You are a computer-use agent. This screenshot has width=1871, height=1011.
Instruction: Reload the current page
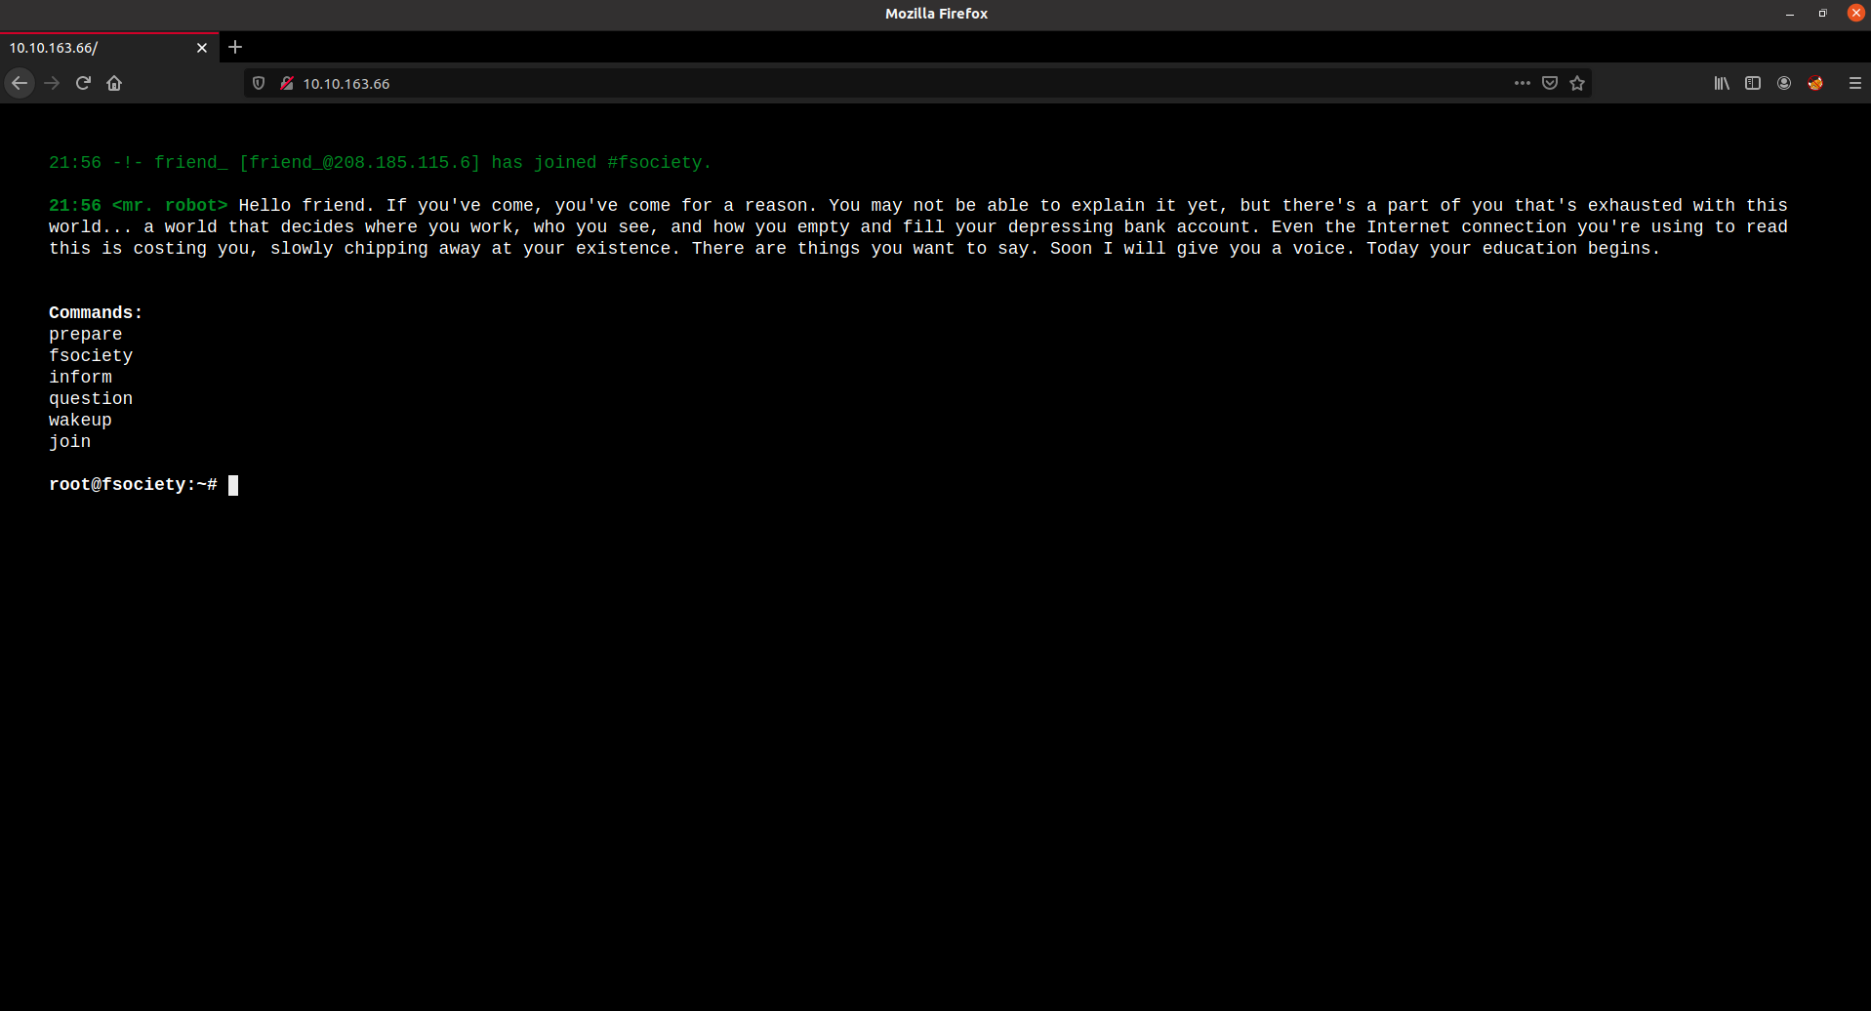click(x=83, y=84)
